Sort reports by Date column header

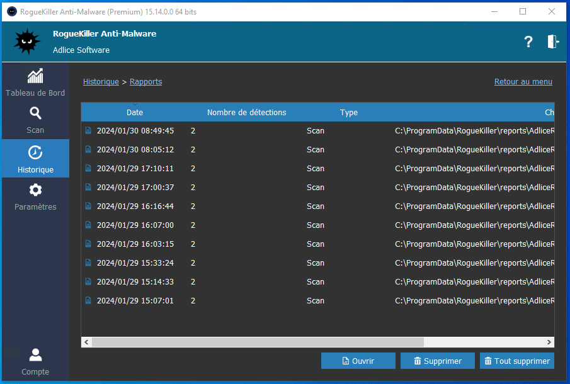click(135, 113)
